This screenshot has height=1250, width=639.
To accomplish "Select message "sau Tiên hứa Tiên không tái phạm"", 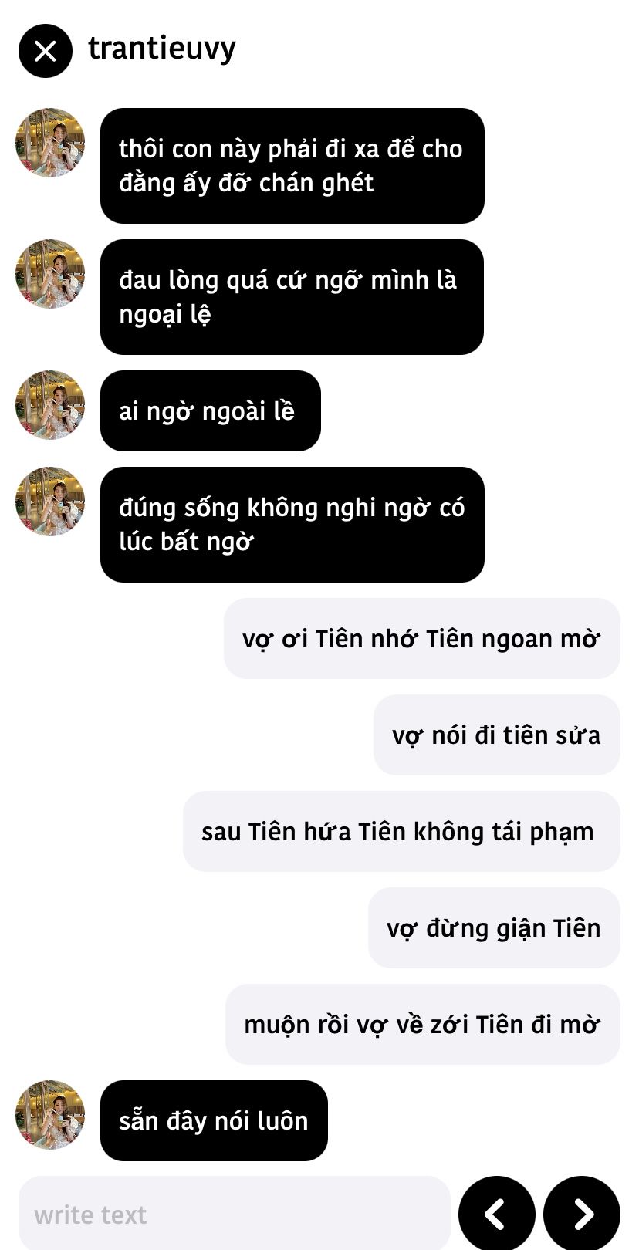I will tap(401, 831).
